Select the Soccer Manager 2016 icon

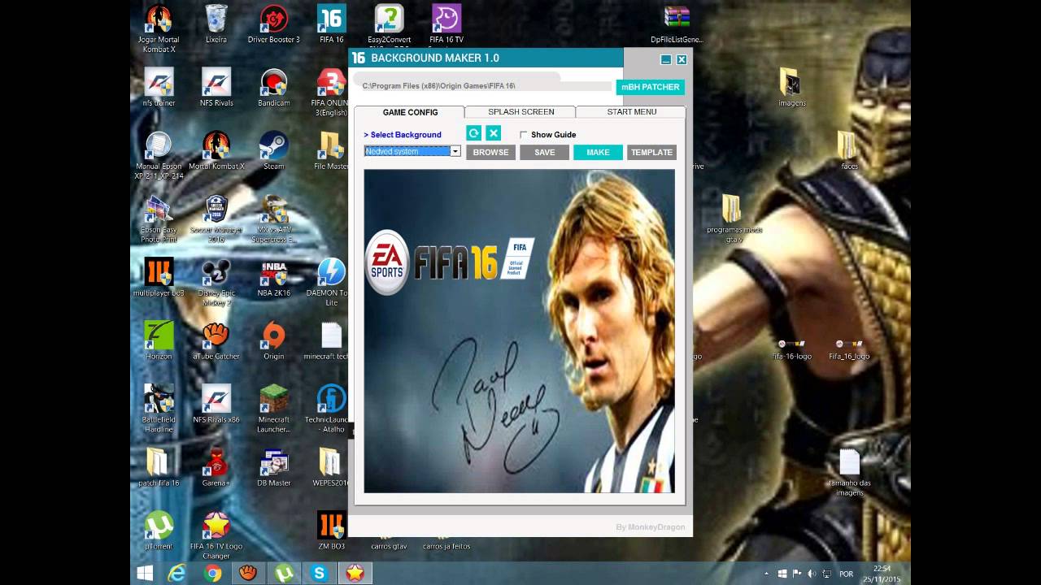[216, 218]
